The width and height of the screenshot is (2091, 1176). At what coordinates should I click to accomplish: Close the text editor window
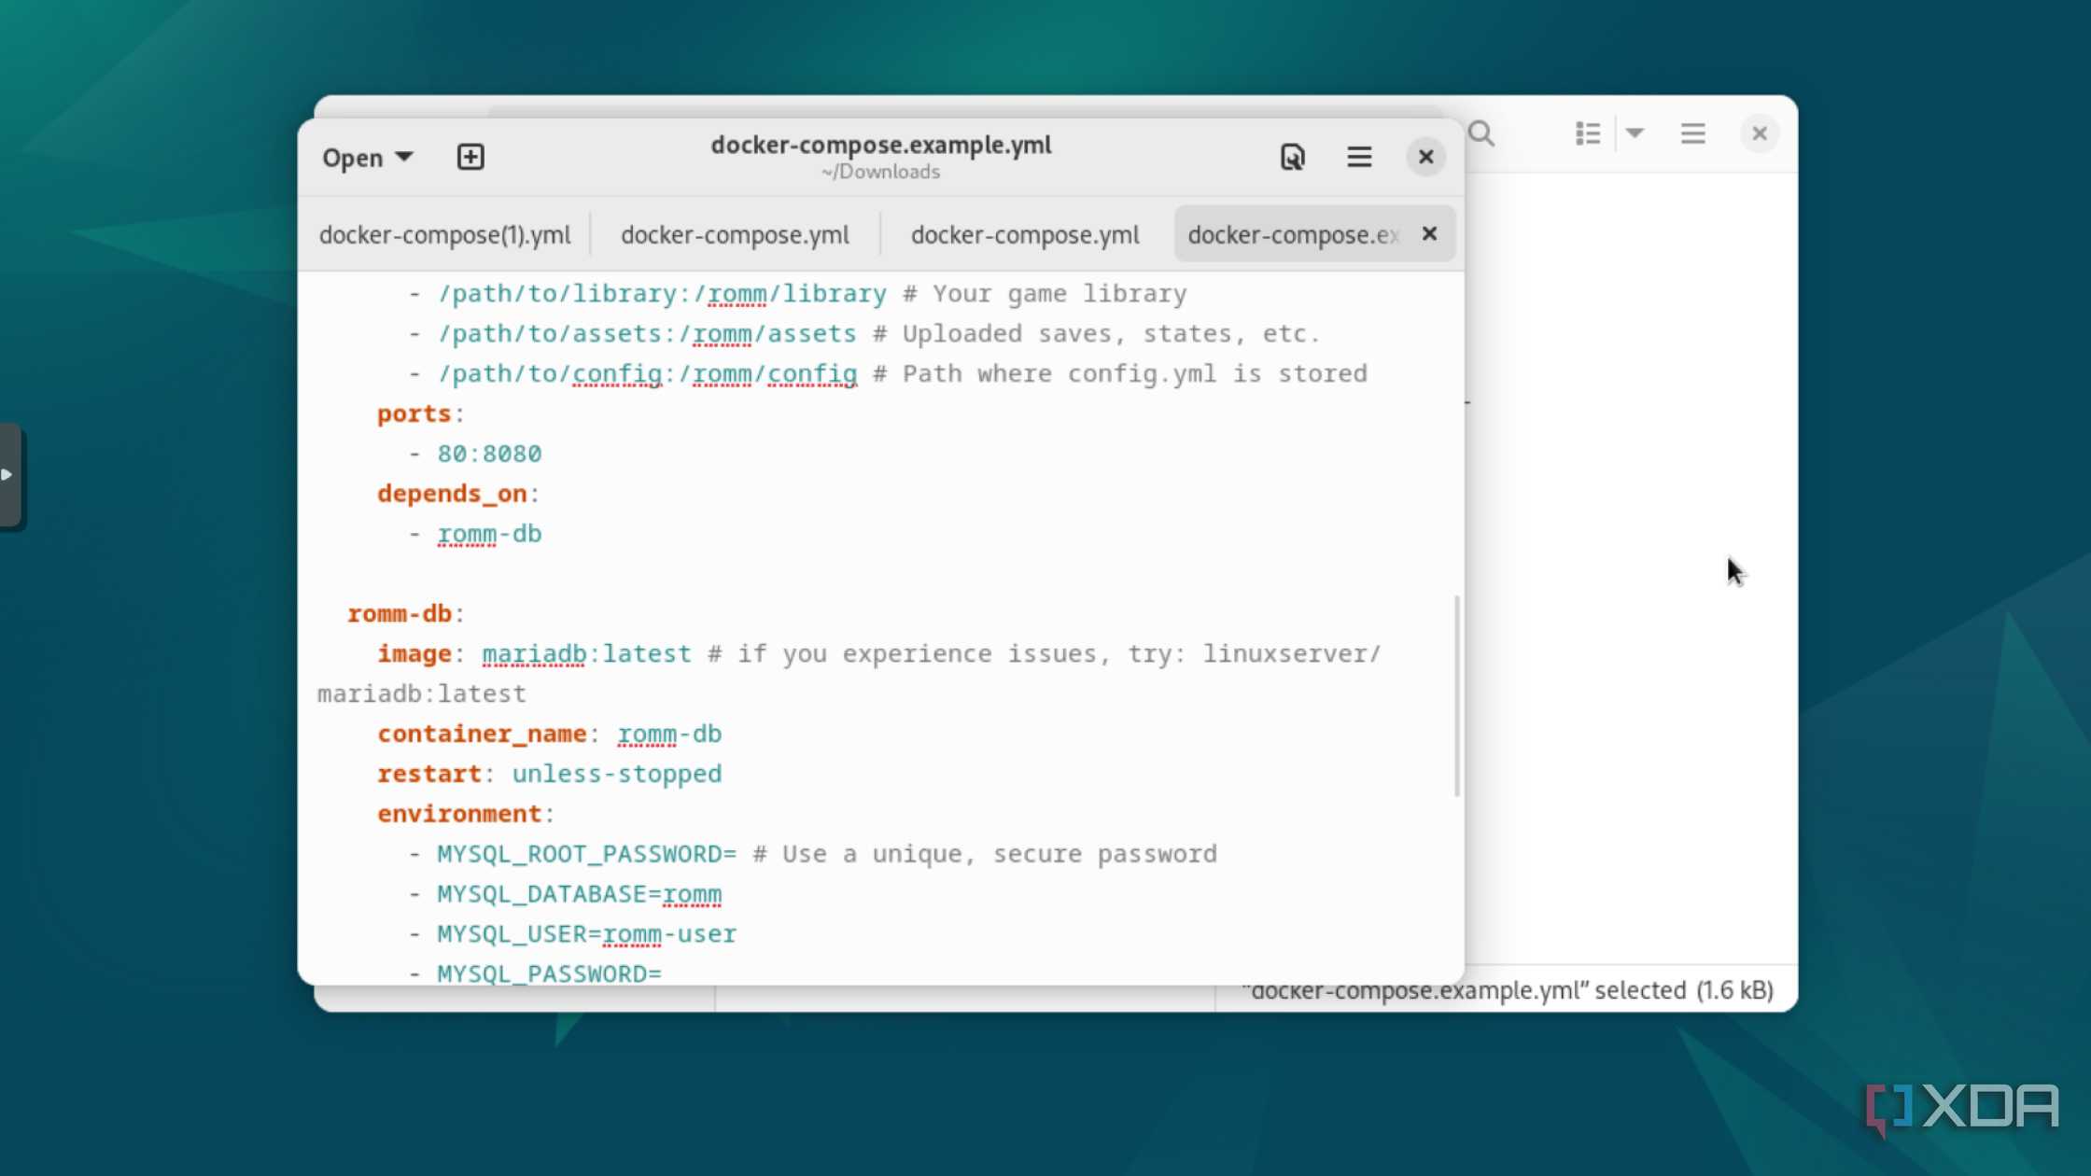click(x=1425, y=157)
